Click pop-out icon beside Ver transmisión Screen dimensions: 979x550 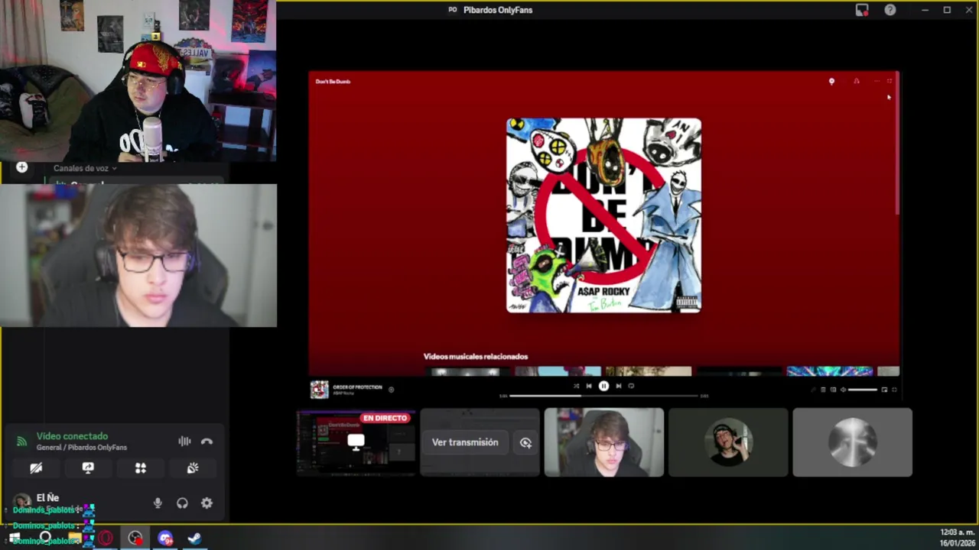[x=525, y=442]
